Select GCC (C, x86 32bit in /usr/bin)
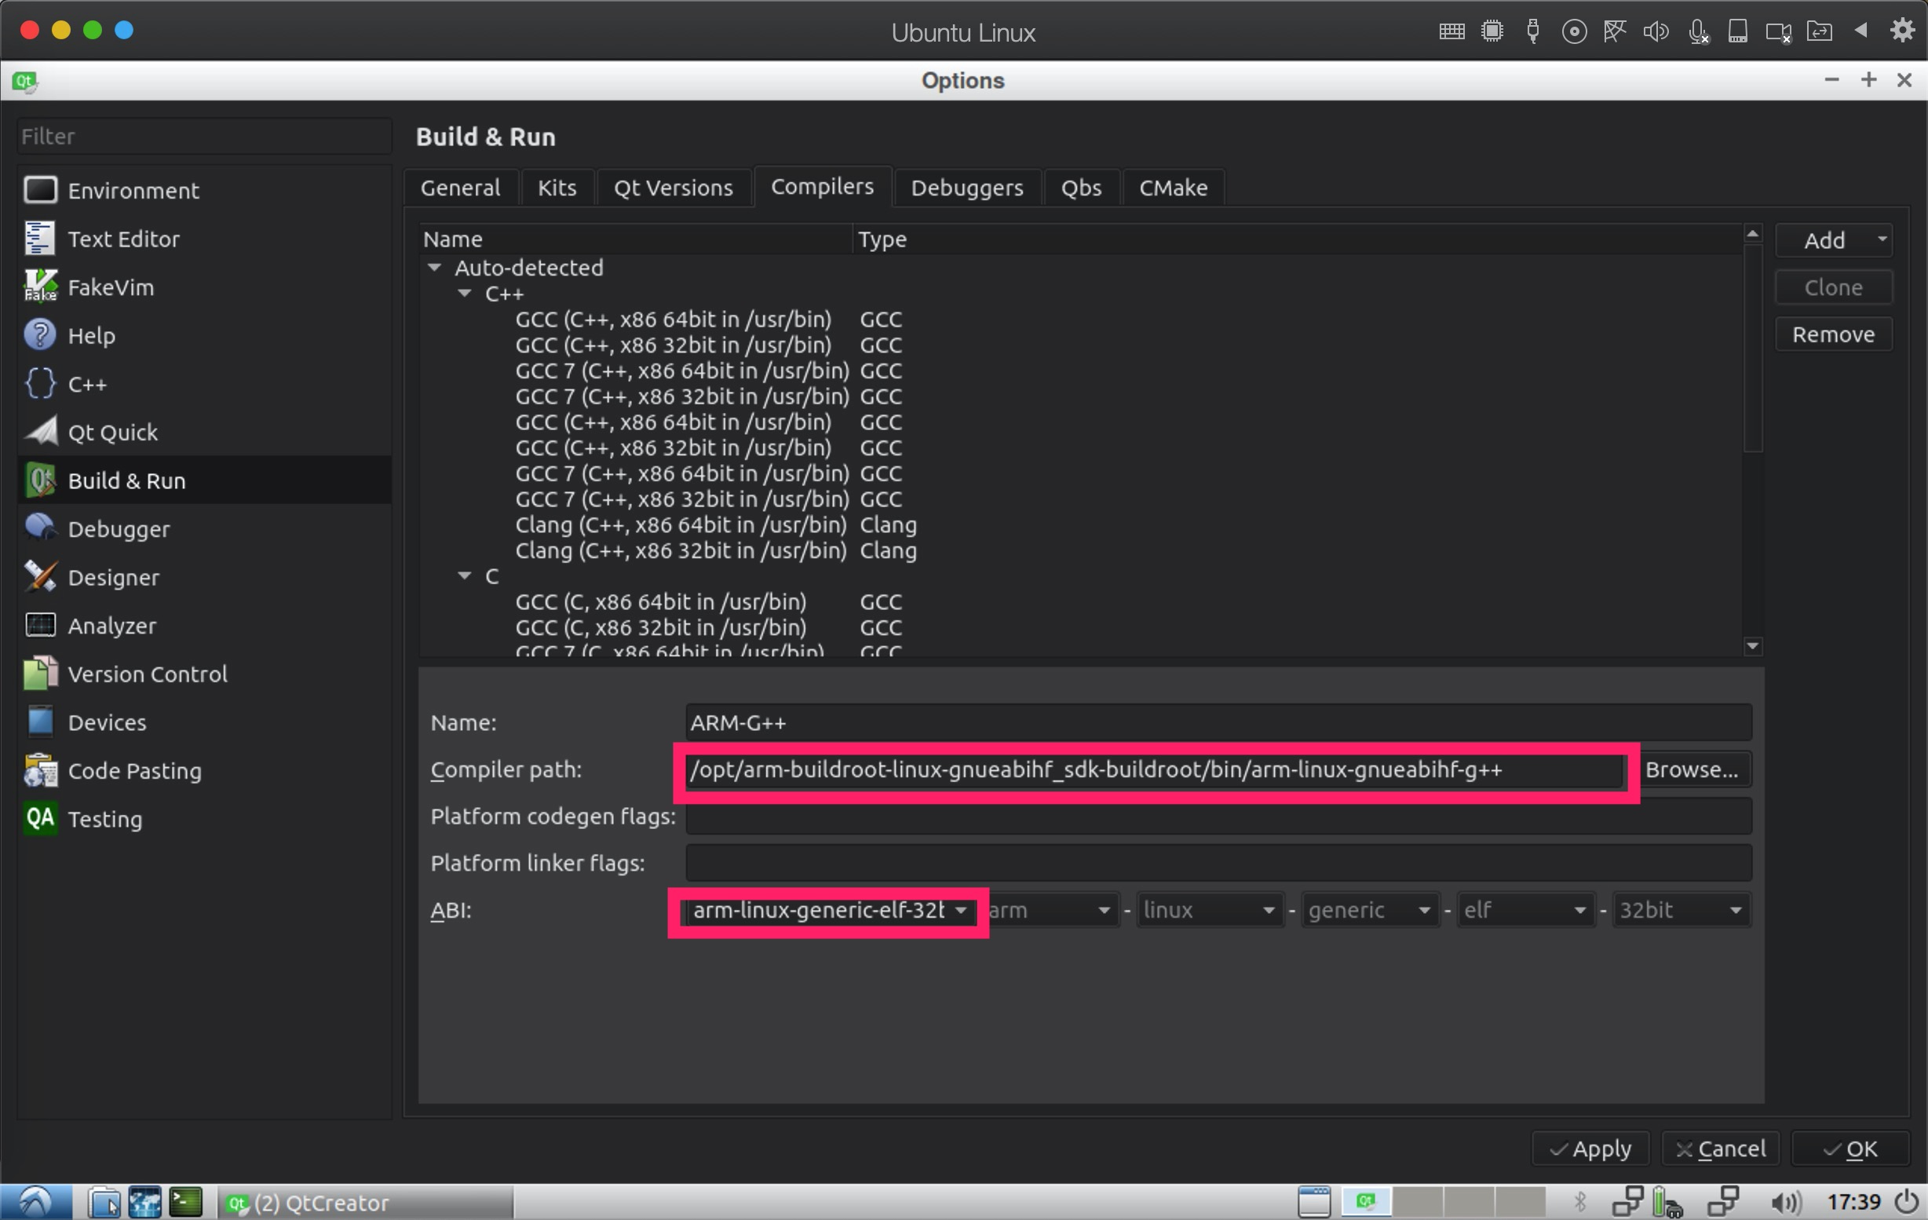This screenshot has width=1928, height=1220. coord(660,626)
